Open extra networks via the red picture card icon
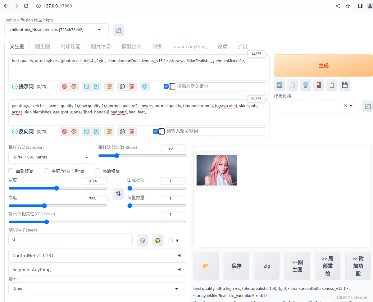This screenshot has height=302, width=373. 319,85
